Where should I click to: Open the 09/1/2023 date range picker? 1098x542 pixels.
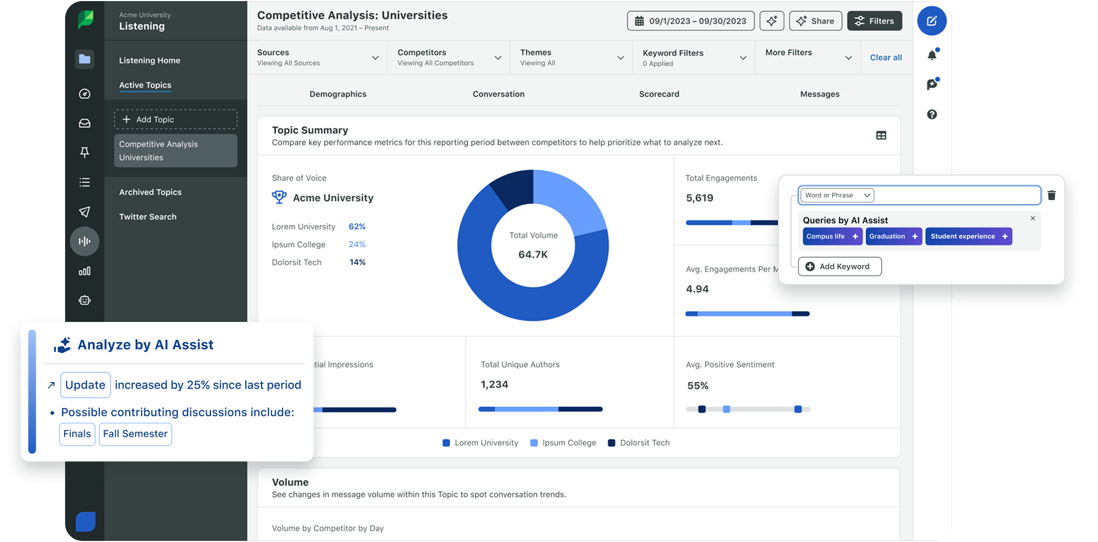click(x=690, y=21)
